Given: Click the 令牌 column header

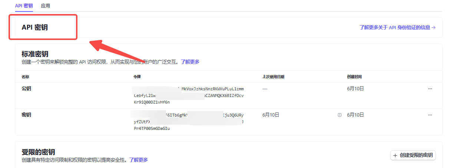Looking at the screenshot, I should 137,77.
